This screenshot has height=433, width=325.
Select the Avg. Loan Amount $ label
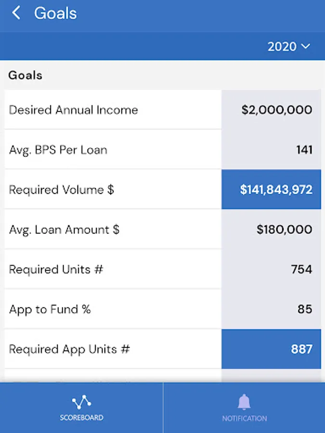64,230
